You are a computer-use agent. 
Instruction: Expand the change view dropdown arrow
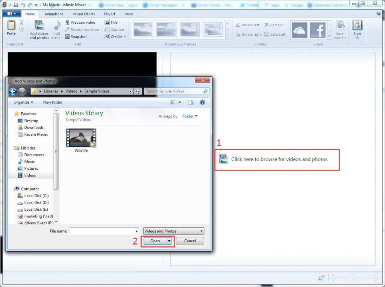[x=180, y=102]
